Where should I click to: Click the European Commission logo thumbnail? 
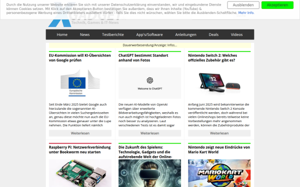[x=80, y=83]
